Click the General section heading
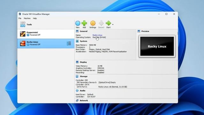The width and height of the screenshot is (204, 115). click(x=84, y=31)
